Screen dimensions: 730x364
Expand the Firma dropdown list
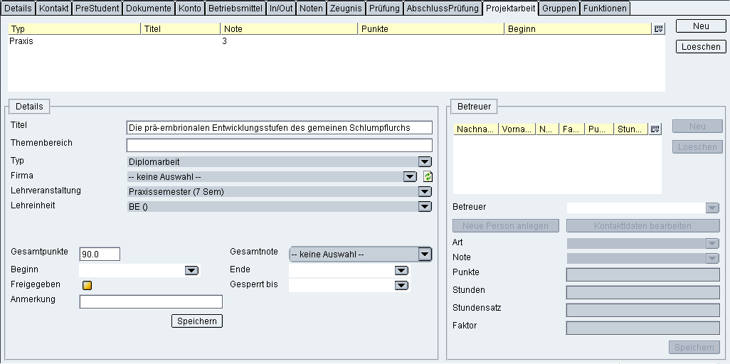[410, 176]
